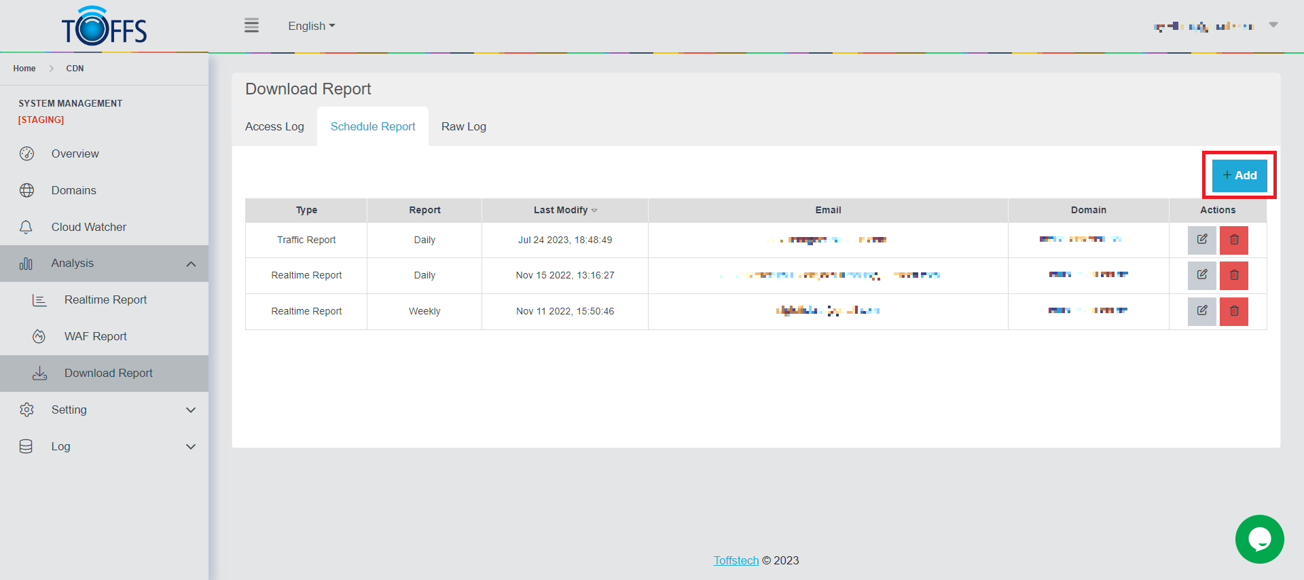Open WAF Report in sidebar
Image resolution: width=1304 pixels, height=580 pixels.
[95, 337]
